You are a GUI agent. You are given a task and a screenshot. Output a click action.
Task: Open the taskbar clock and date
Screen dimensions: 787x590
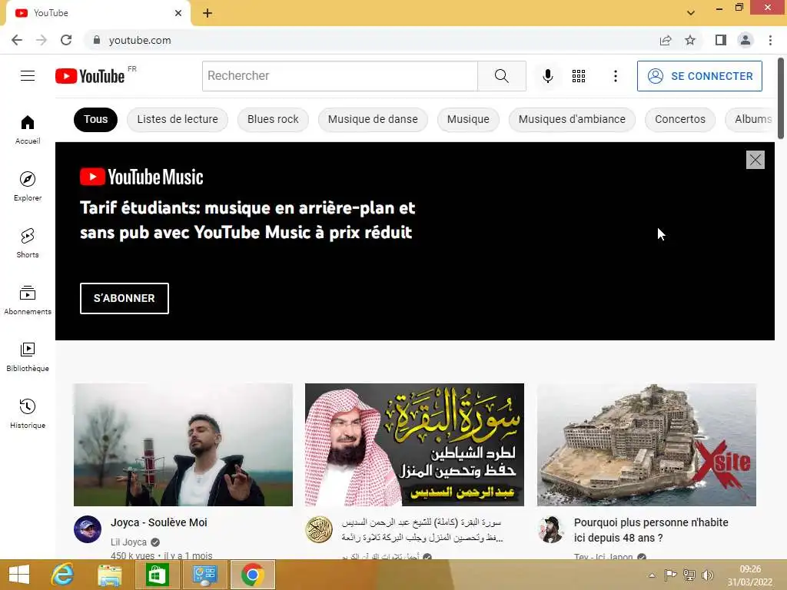[x=750, y=575]
